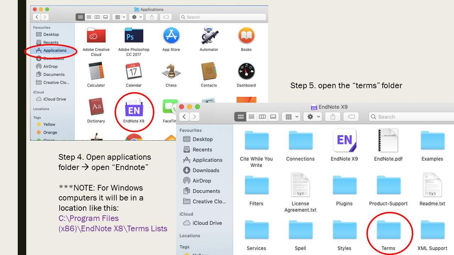454x255 pixels.
Task: Switch EndNote X9 window to gallery view
Action: point(273,117)
